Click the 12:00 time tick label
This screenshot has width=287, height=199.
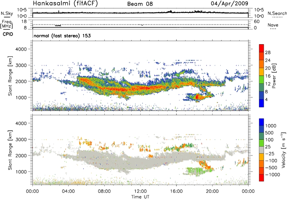click(x=140, y=191)
